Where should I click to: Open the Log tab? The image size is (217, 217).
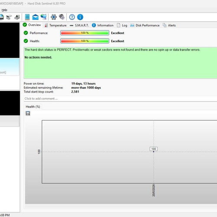point(122,25)
